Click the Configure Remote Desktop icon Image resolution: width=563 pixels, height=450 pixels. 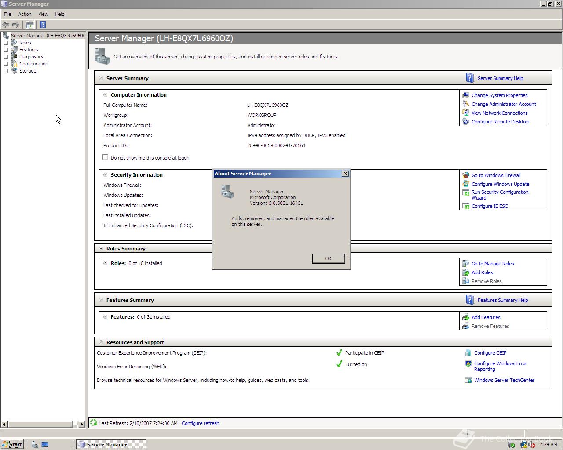click(466, 121)
